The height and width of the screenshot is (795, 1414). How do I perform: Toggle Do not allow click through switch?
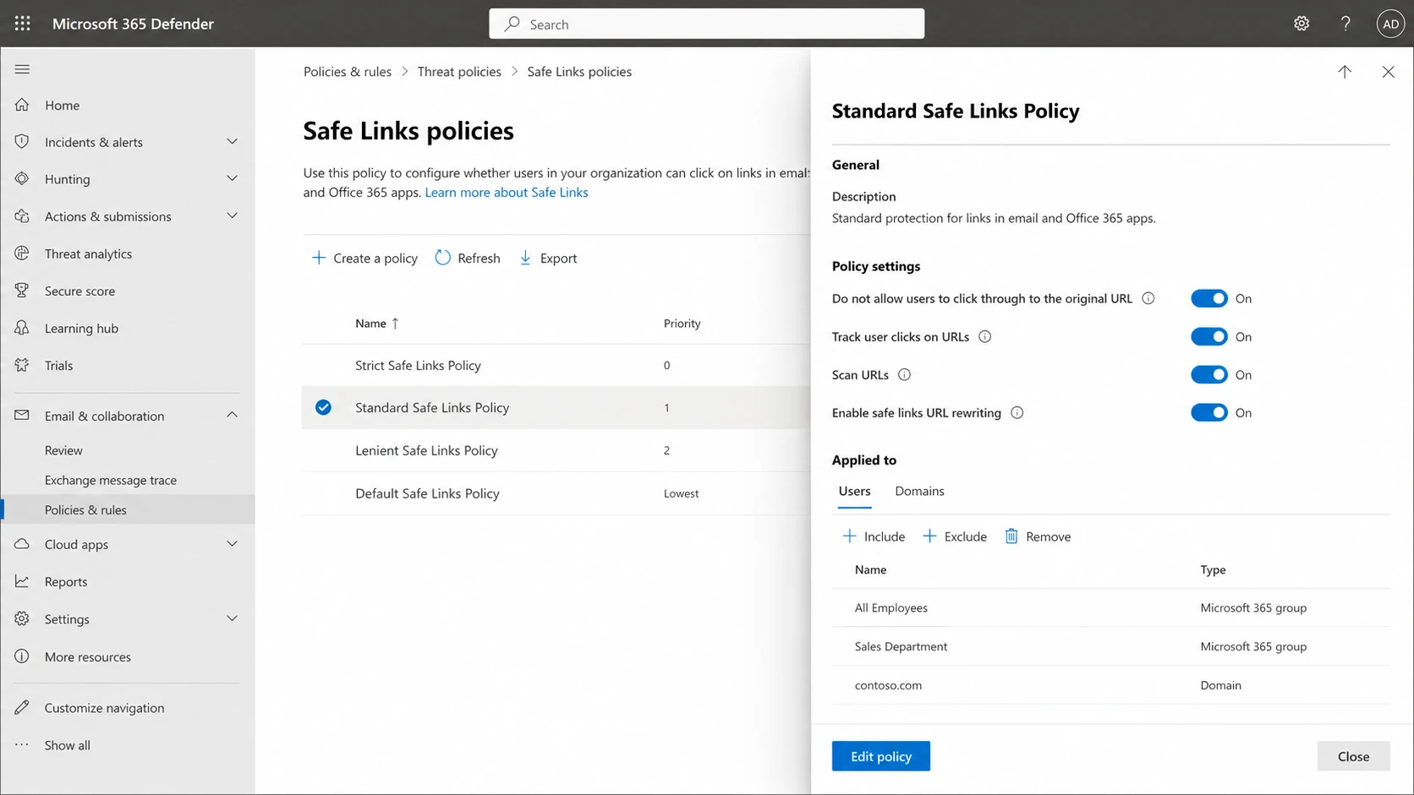1208,298
